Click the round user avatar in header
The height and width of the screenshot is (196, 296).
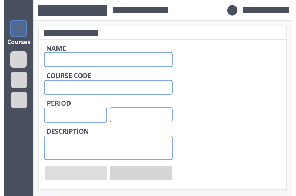click(x=232, y=10)
